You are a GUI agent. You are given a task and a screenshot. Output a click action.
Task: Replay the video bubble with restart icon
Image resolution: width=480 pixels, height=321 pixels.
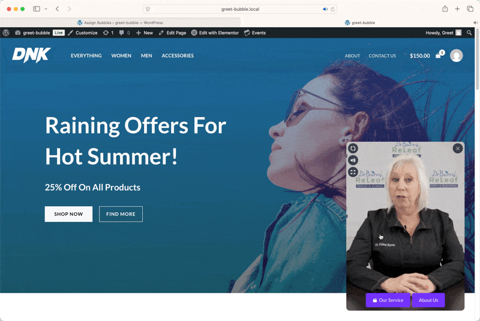[x=353, y=148]
